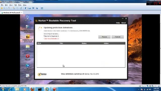The height and width of the screenshot is (91, 161).
Task: Click the Norton checkmark logo
Action: coord(42,74)
